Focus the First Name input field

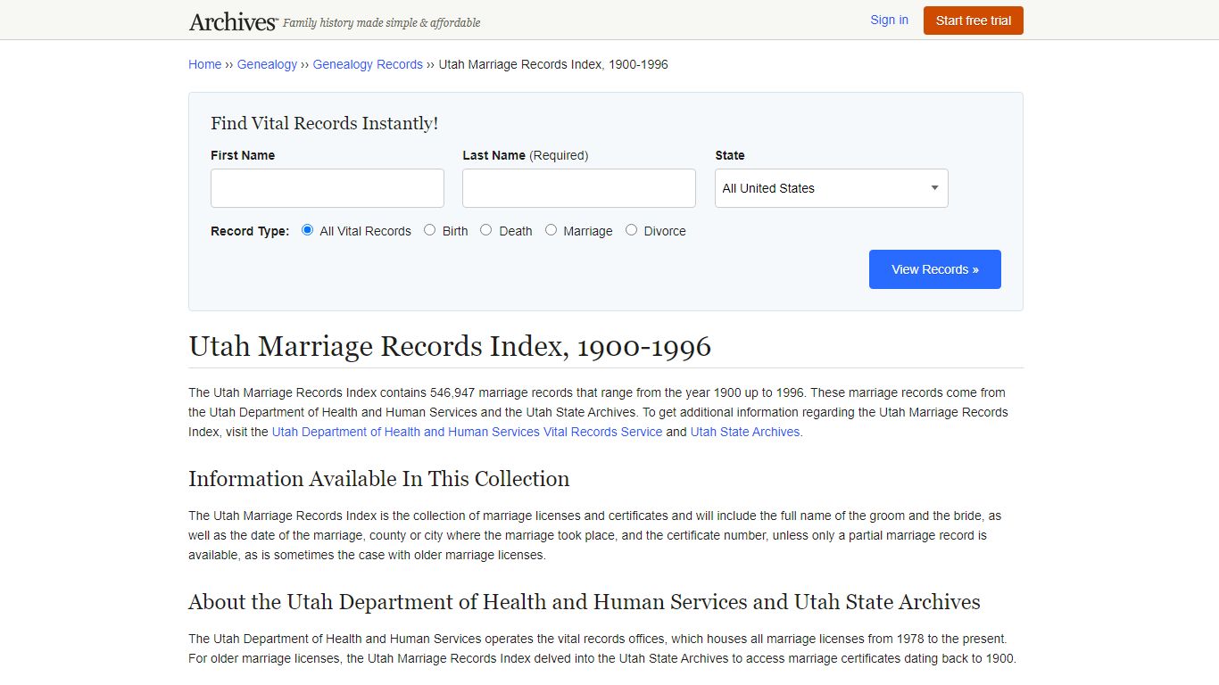(328, 188)
